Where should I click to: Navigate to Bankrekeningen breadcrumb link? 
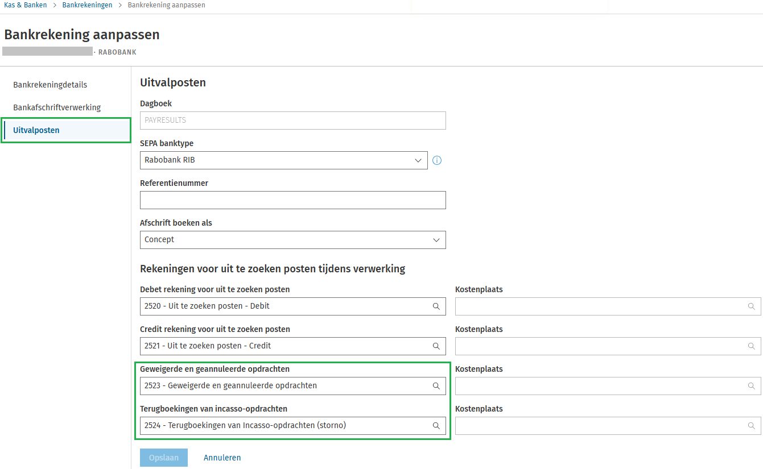87,5
